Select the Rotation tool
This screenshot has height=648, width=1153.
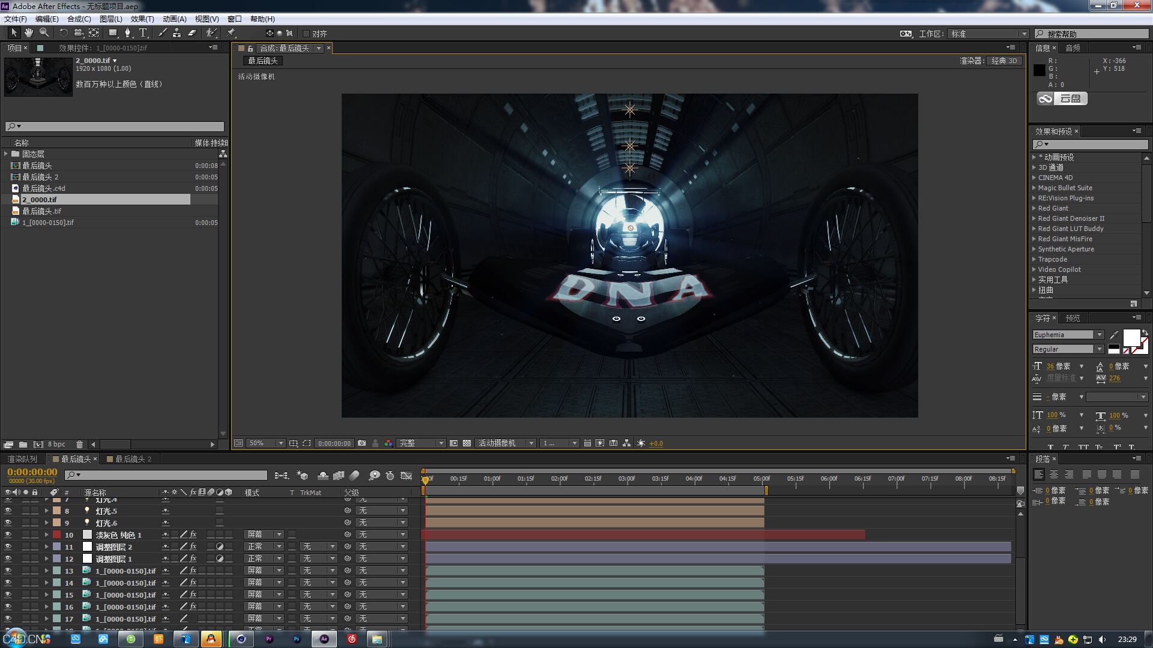pos(64,33)
